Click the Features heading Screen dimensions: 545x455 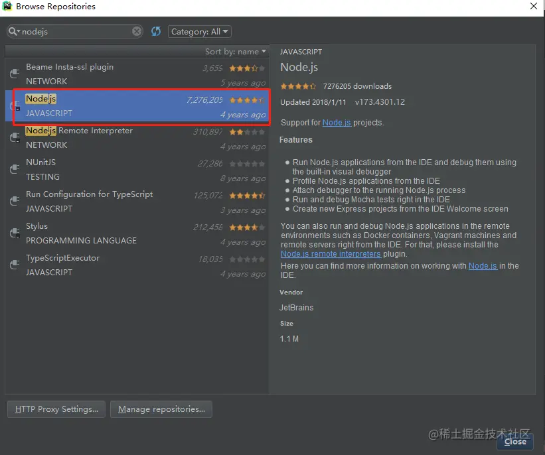coord(296,140)
